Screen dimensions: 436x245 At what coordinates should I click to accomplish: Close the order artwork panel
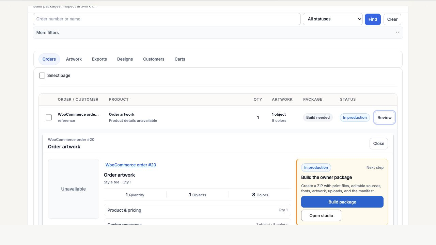[379, 144]
